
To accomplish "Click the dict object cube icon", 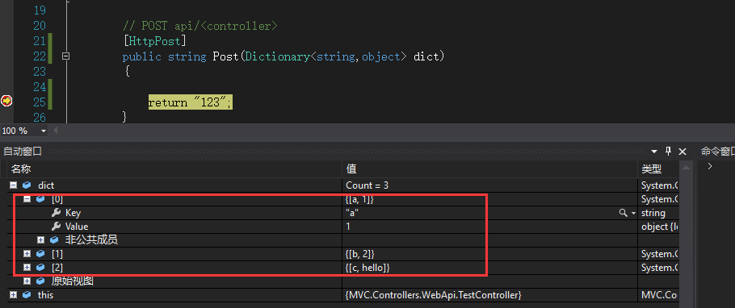I will point(27,185).
